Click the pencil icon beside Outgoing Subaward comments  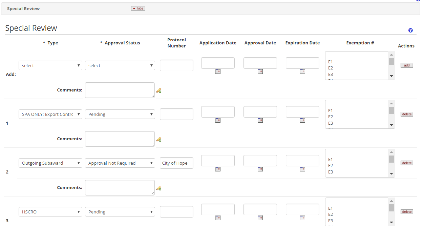[158, 188]
